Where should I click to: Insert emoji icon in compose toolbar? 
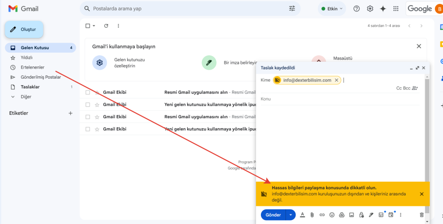point(332,215)
